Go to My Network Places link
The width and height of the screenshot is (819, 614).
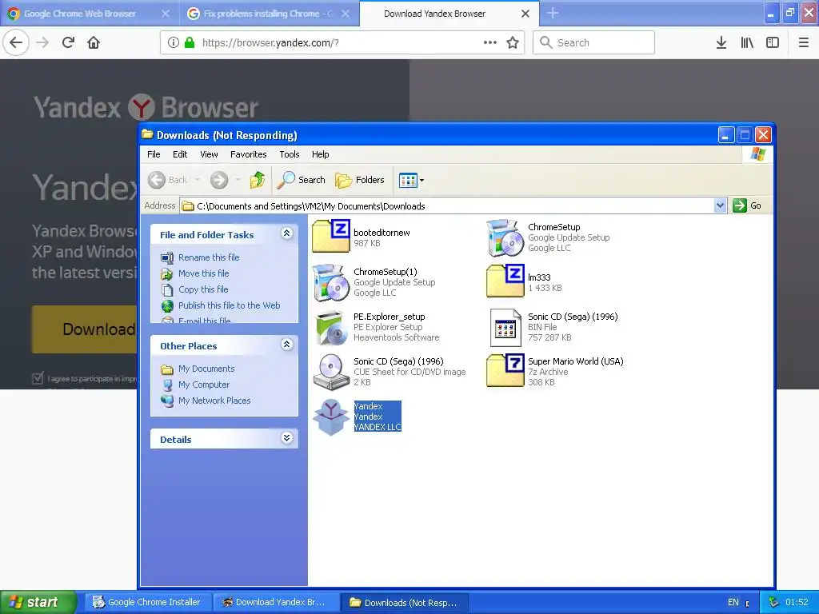(214, 401)
